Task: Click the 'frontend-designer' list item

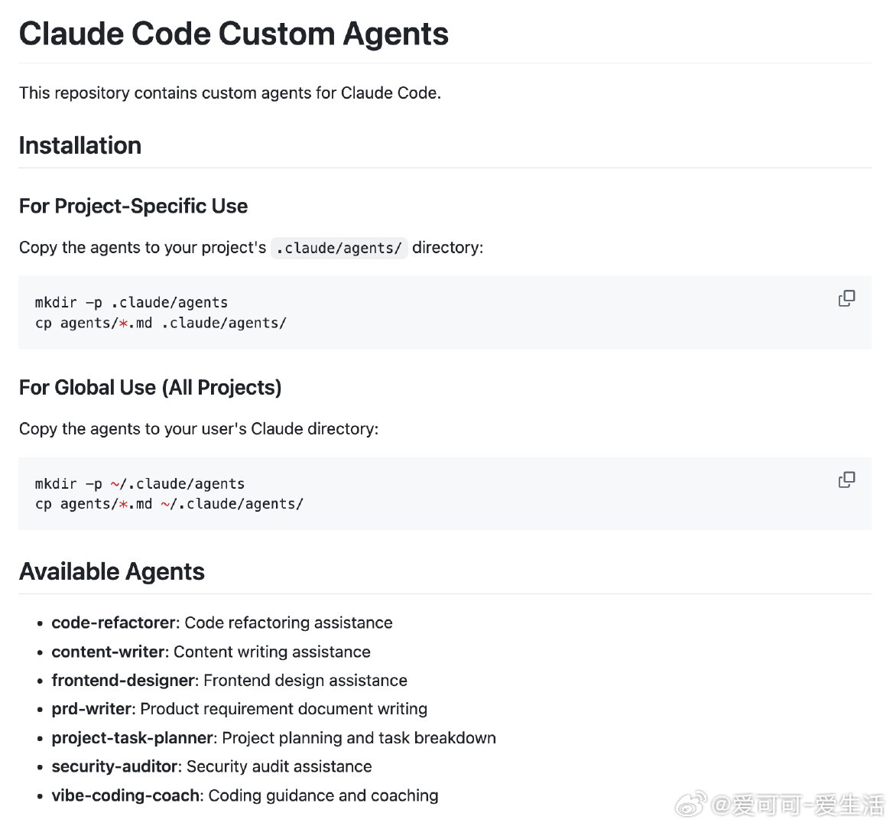Action: pyautogui.click(x=229, y=680)
